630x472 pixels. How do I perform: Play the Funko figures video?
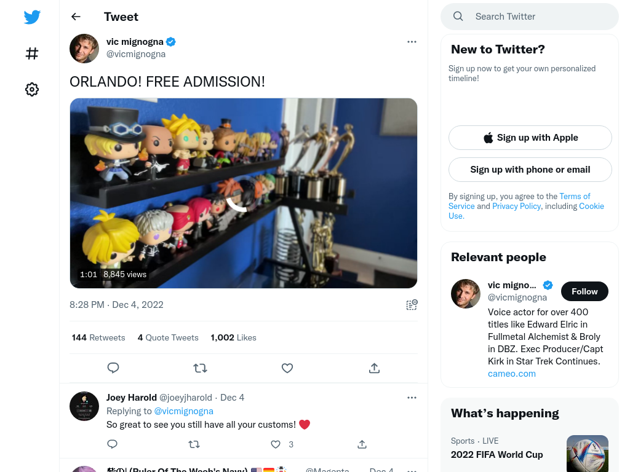(244, 193)
